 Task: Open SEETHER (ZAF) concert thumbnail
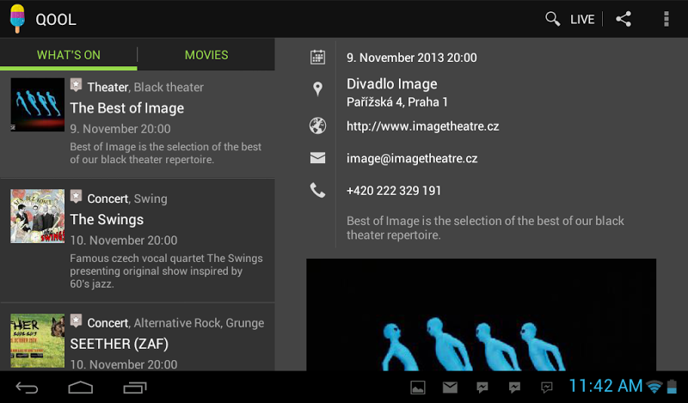pos(37,341)
